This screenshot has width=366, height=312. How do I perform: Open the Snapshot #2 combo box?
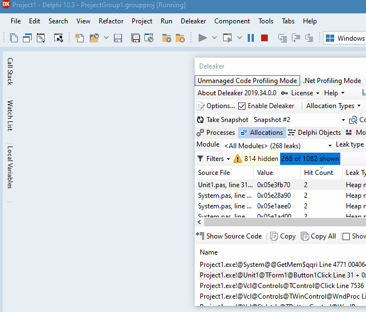point(298,120)
